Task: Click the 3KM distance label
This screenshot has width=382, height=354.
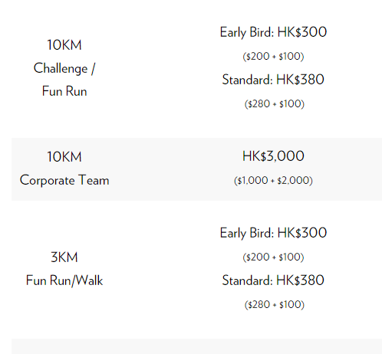Action: (64, 257)
